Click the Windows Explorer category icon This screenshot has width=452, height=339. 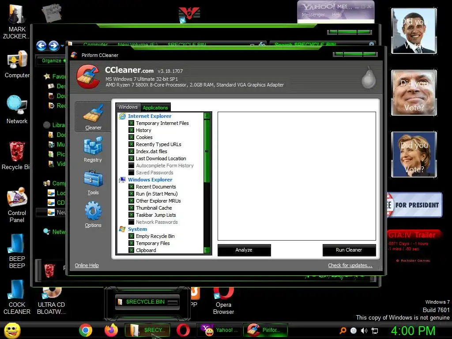coord(123,180)
